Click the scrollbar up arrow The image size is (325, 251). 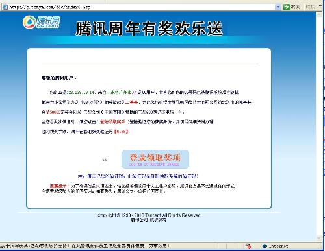coord(319,15)
